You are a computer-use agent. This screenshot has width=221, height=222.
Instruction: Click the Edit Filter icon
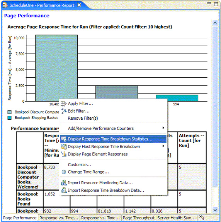[x=64, y=111]
